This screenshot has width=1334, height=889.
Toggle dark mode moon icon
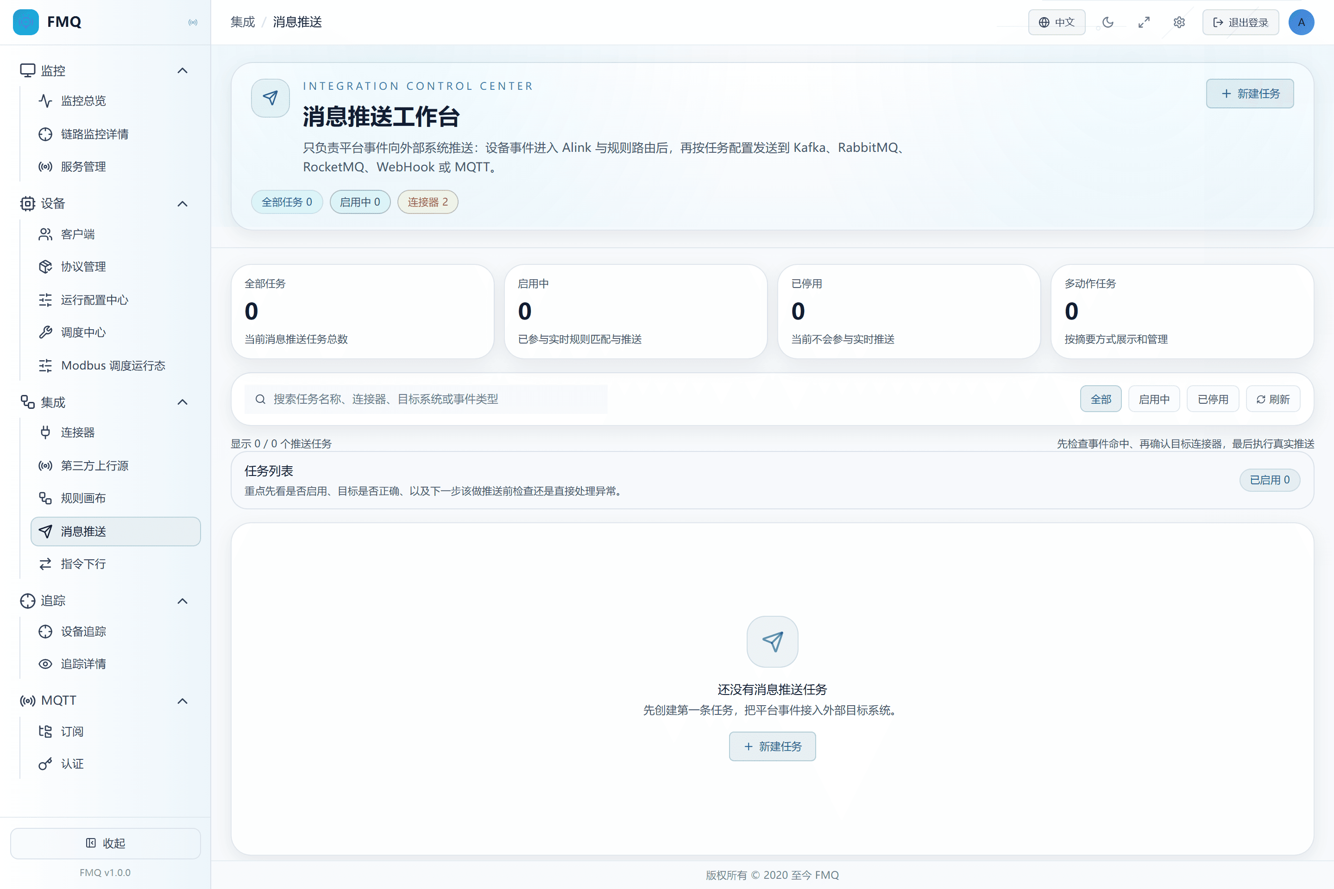(1107, 22)
